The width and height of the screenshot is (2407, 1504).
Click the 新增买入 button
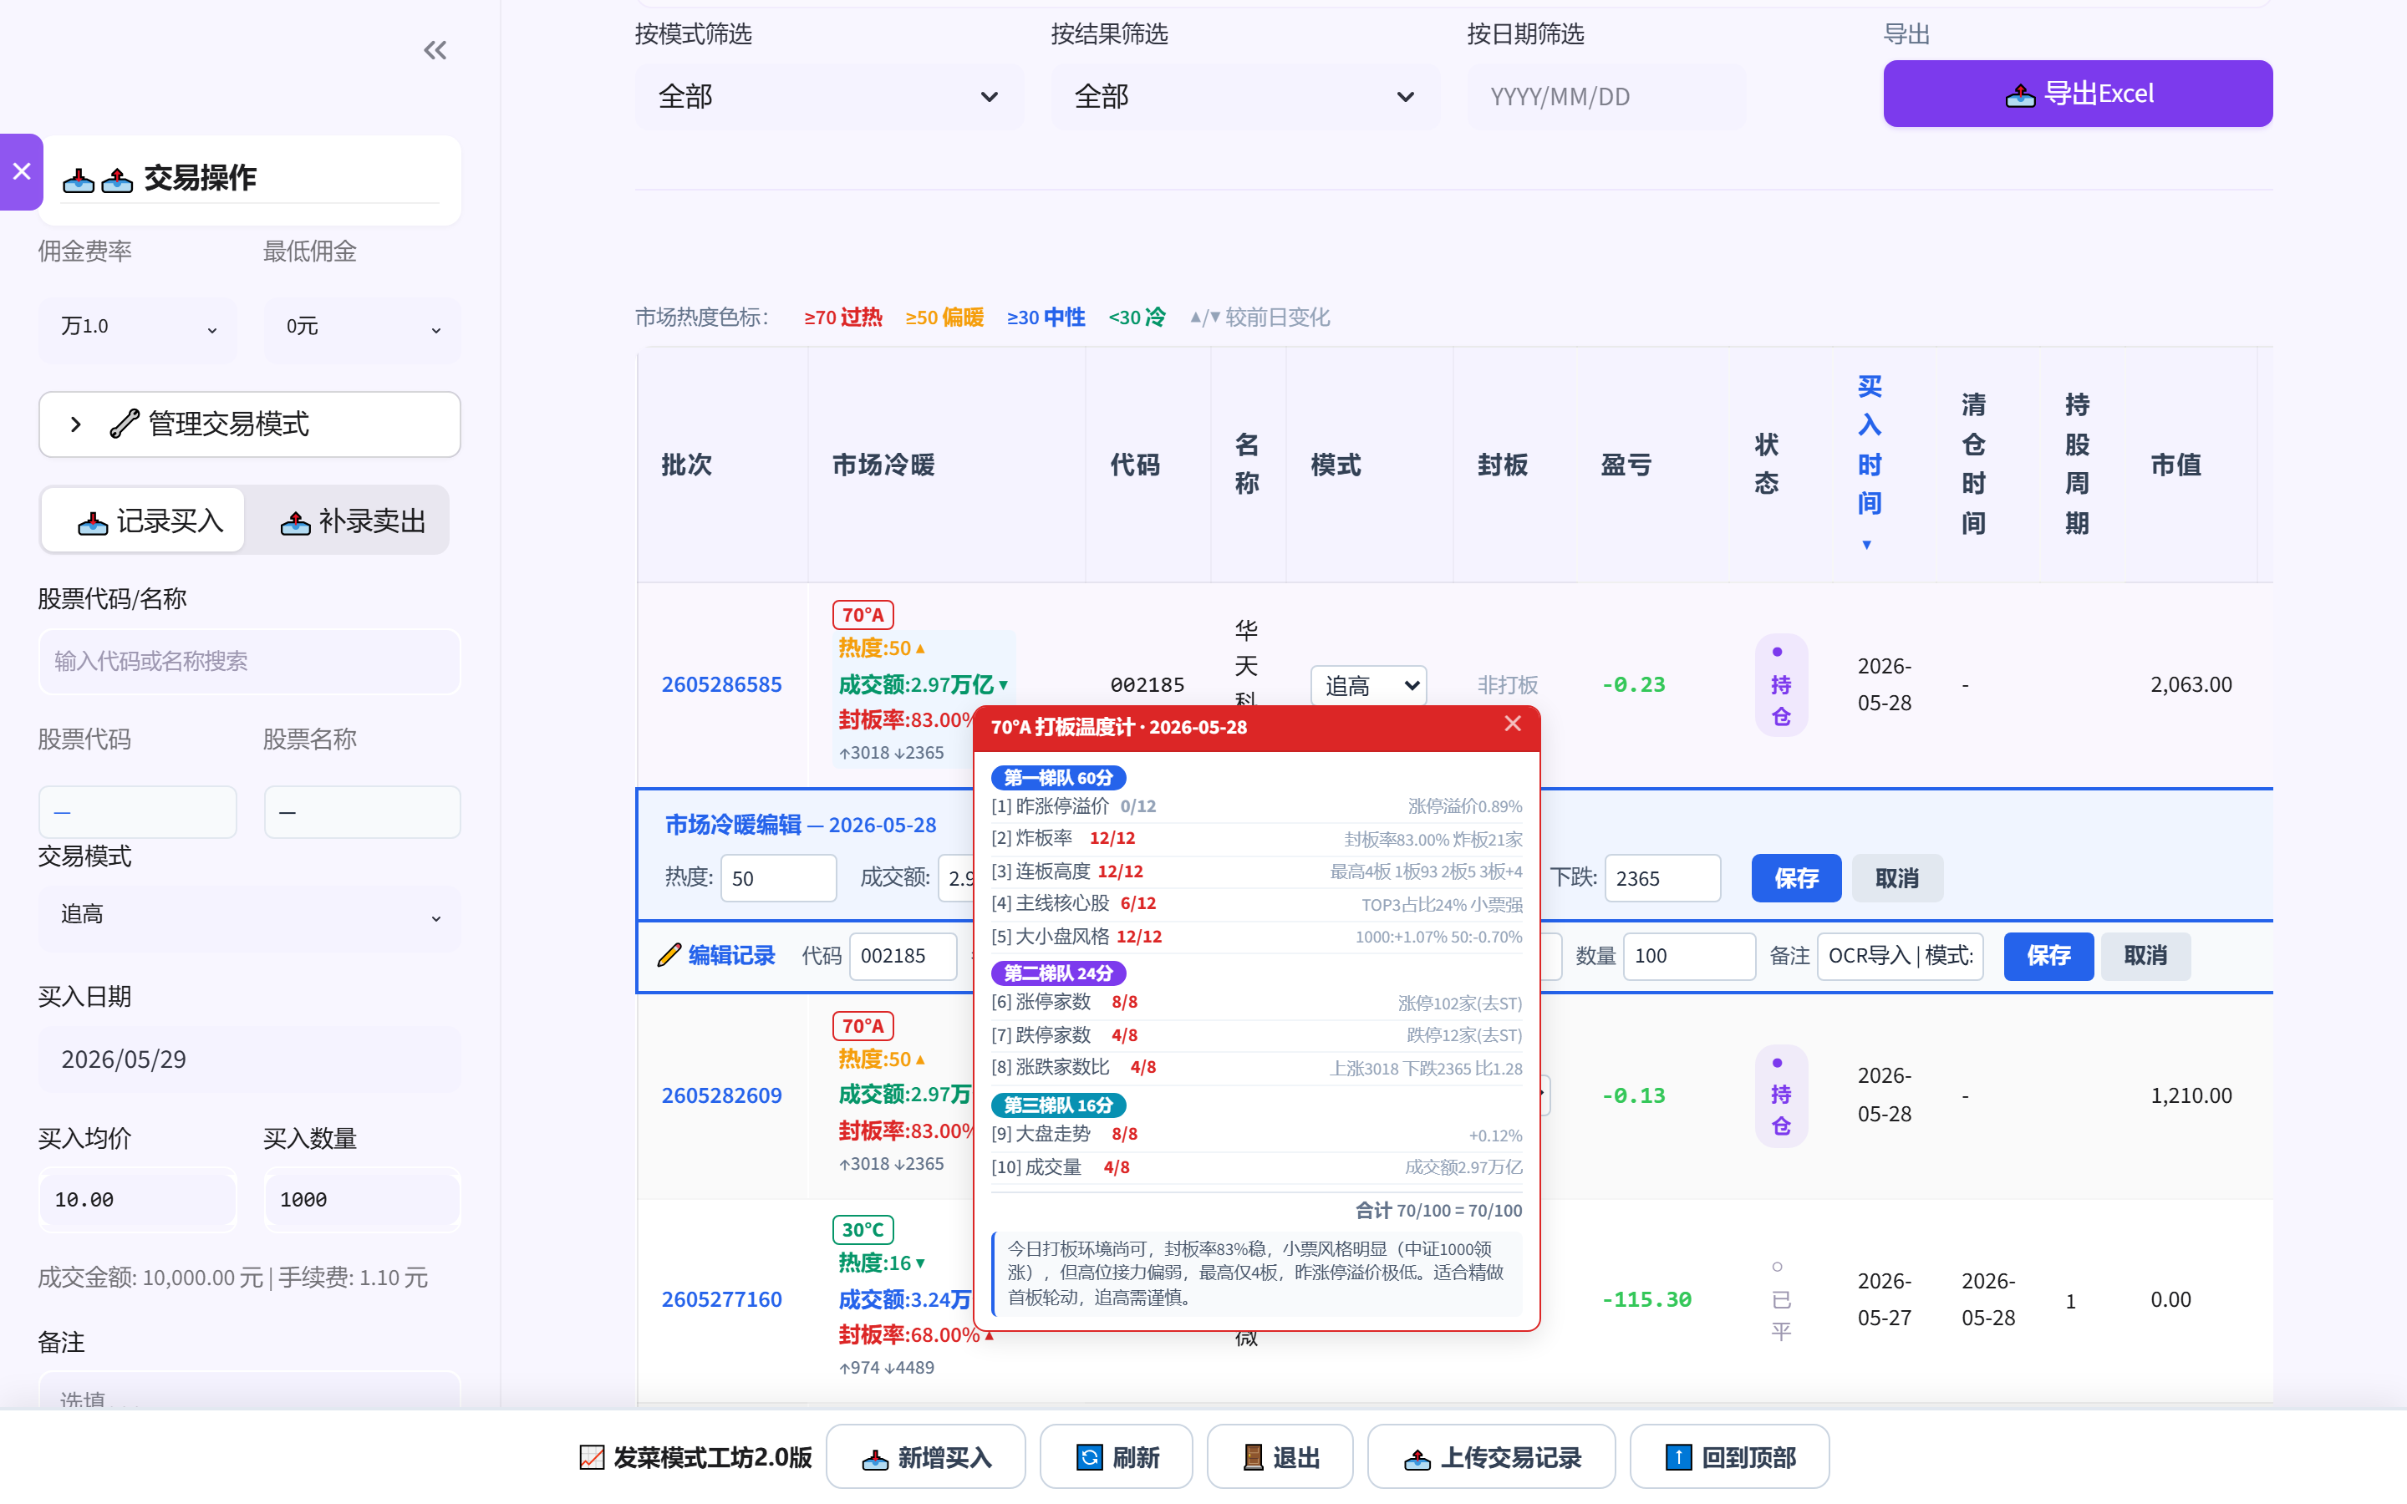tap(925, 1457)
